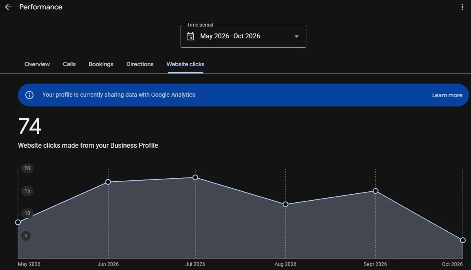471x270 pixels.
Task: Click 'Website clicks made from your Business Profile' text
Action: pyautogui.click(x=88, y=146)
